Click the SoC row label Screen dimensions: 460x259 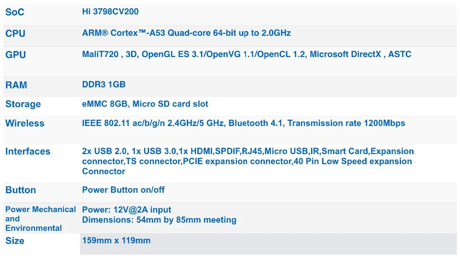15,12
